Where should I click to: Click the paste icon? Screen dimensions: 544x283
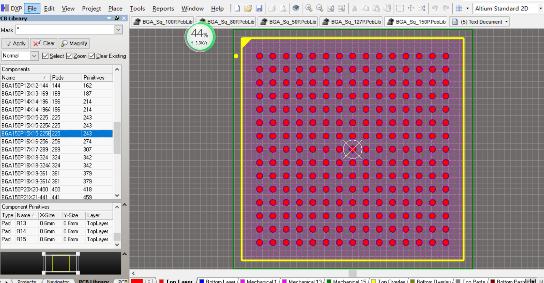(376, 8)
